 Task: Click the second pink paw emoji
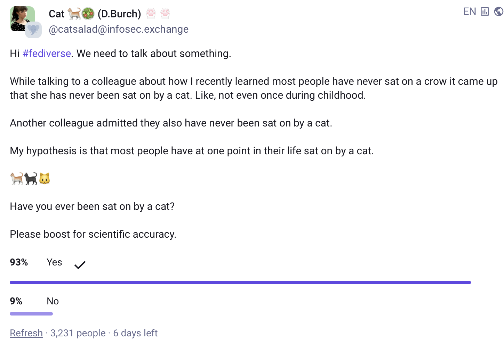[x=165, y=14]
